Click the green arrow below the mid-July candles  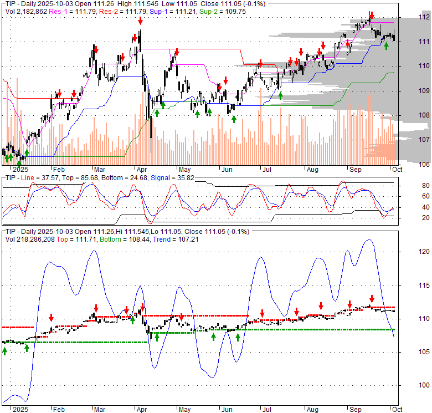click(280, 95)
